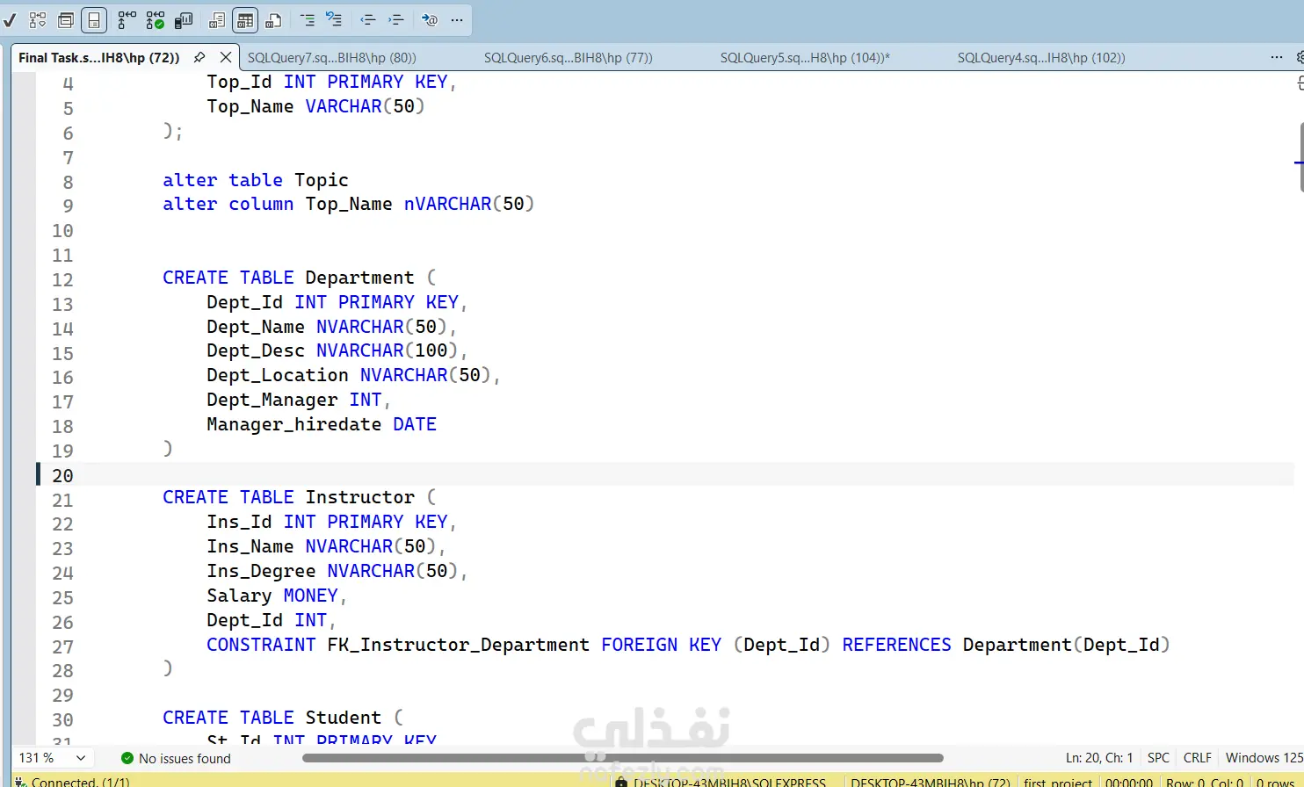Image resolution: width=1304 pixels, height=787 pixels.
Task: Click Specify Values for Template Parameters icon
Action: click(x=430, y=19)
